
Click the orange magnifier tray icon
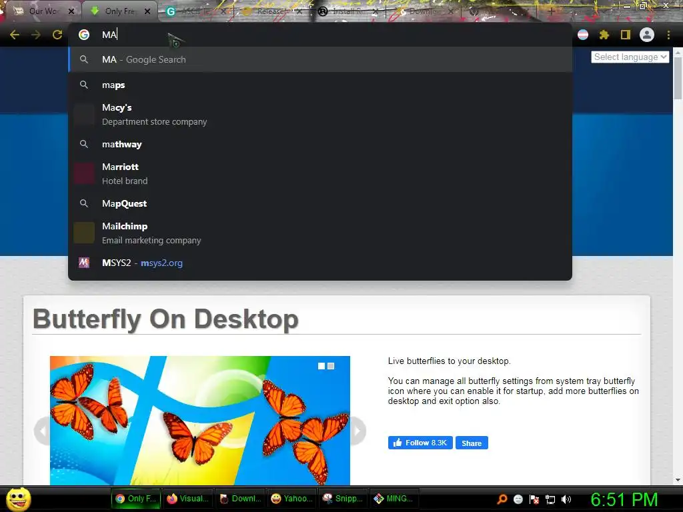[502, 499]
